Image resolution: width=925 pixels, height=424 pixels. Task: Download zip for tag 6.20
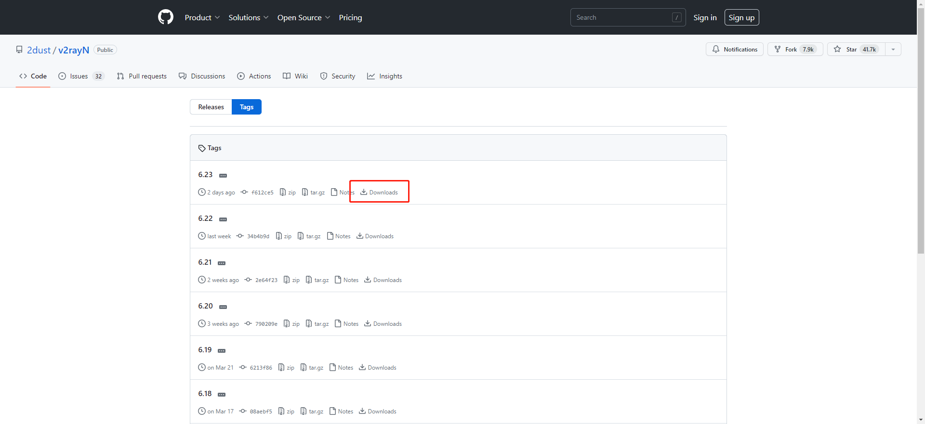click(x=291, y=324)
